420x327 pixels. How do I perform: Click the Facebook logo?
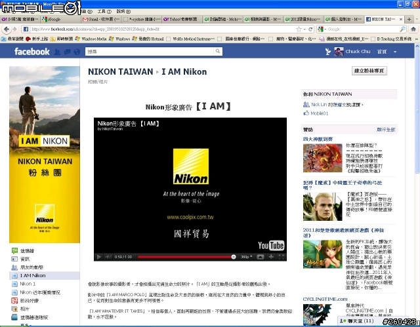[32, 51]
